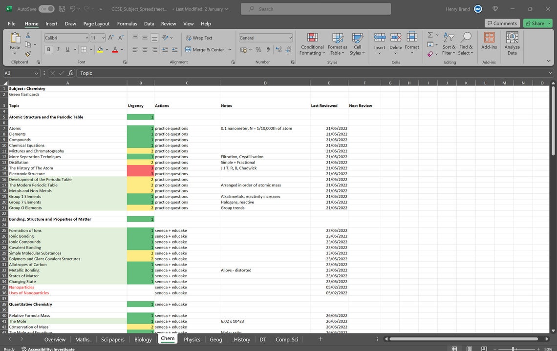Switch to the Formulas ribbon tab

(x=127, y=23)
